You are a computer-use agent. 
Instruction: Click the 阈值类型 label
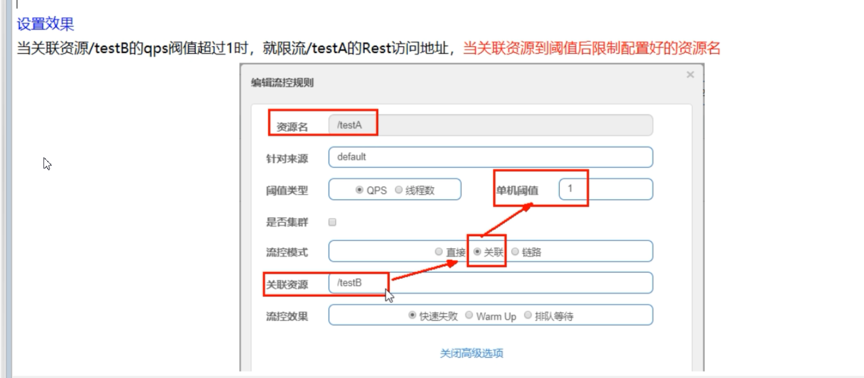287,190
